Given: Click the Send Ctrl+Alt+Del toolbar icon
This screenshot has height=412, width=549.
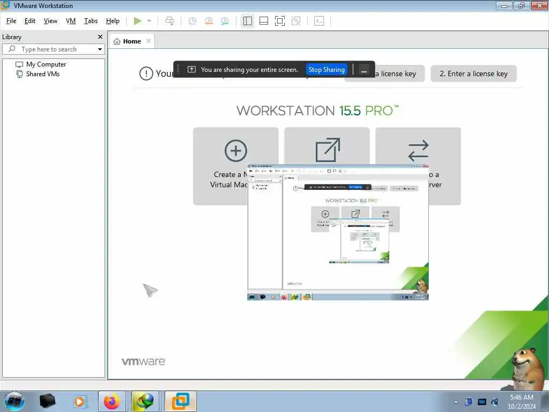Looking at the screenshot, I should click(169, 21).
